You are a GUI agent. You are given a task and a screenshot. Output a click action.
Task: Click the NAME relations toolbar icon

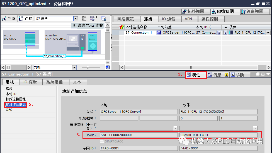coord(84,19)
